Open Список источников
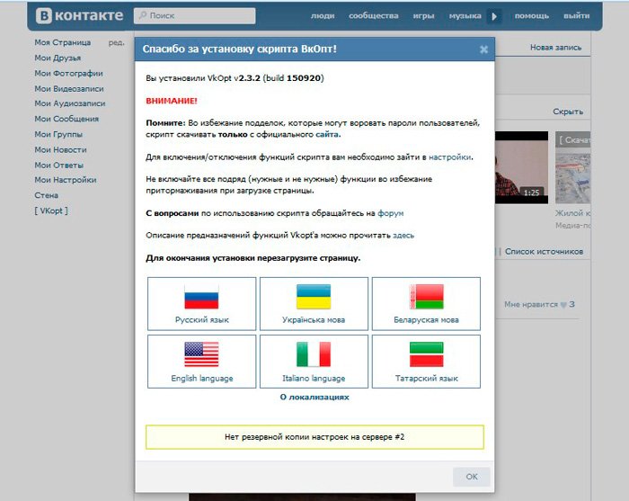 point(544,252)
